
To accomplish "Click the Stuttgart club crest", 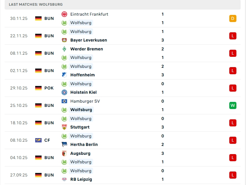I will click(64, 127).
